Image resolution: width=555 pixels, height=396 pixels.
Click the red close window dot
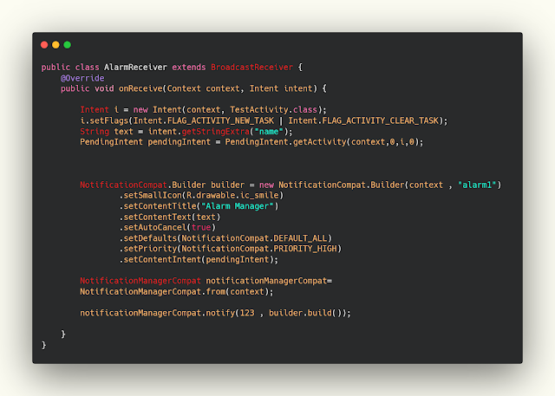(x=44, y=45)
